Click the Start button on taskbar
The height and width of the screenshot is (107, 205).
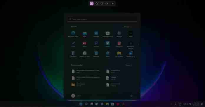point(81,104)
